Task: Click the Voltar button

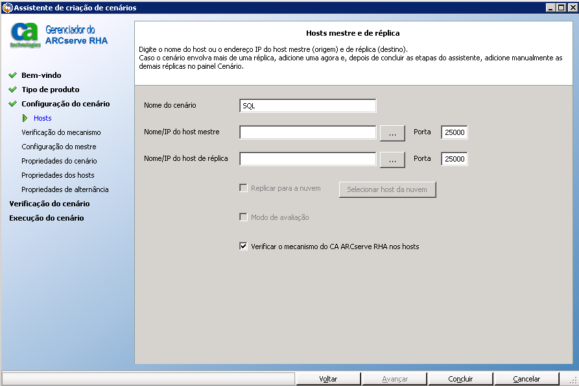Action: pyautogui.click(x=328, y=379)
